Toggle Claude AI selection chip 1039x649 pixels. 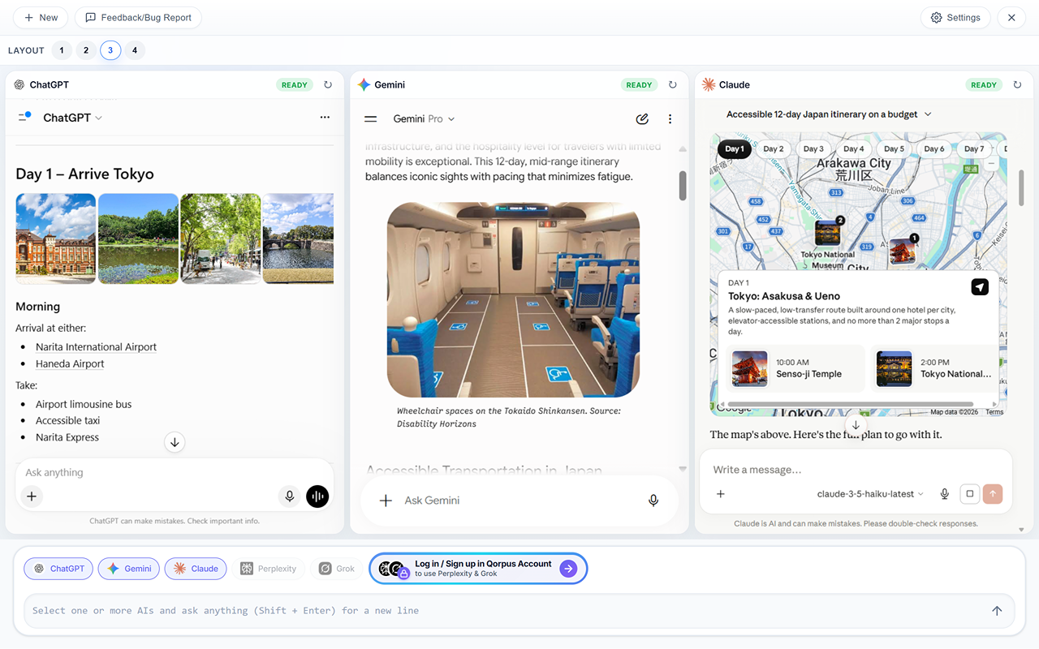[196, 569]
